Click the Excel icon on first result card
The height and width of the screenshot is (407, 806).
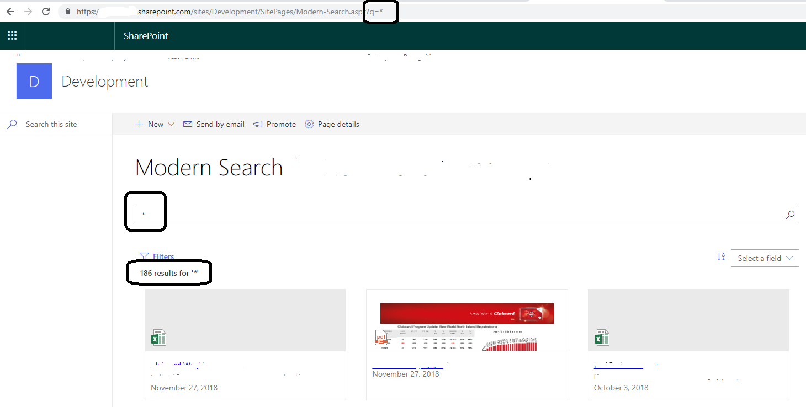point(158,338)
